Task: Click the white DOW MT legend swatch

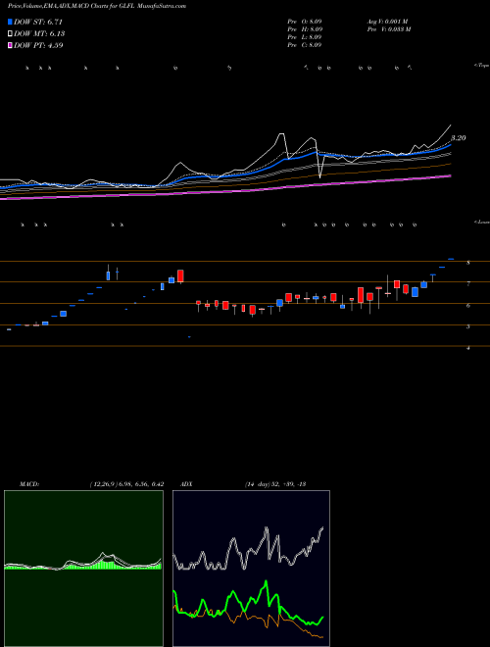Action: (10, 34)
